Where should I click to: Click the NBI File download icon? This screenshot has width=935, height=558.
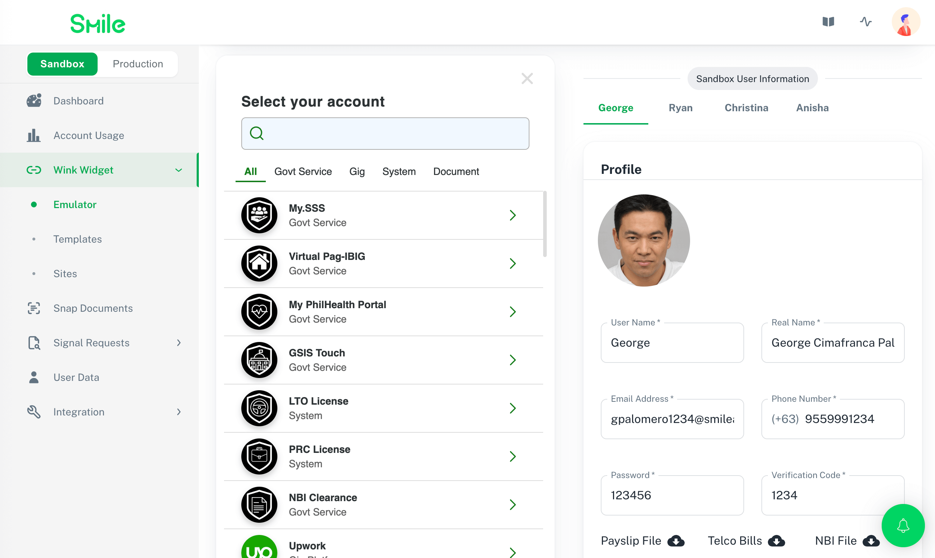click(871, 541)
